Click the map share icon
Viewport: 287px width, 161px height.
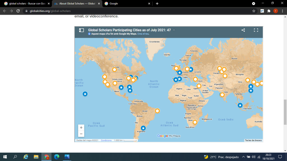[x=243, y=30]
